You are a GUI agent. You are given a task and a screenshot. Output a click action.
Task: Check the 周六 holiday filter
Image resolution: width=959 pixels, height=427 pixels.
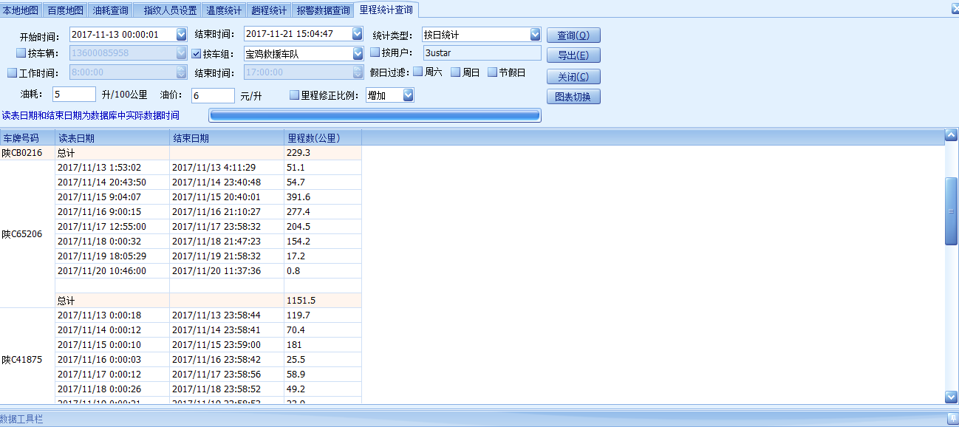417,72
